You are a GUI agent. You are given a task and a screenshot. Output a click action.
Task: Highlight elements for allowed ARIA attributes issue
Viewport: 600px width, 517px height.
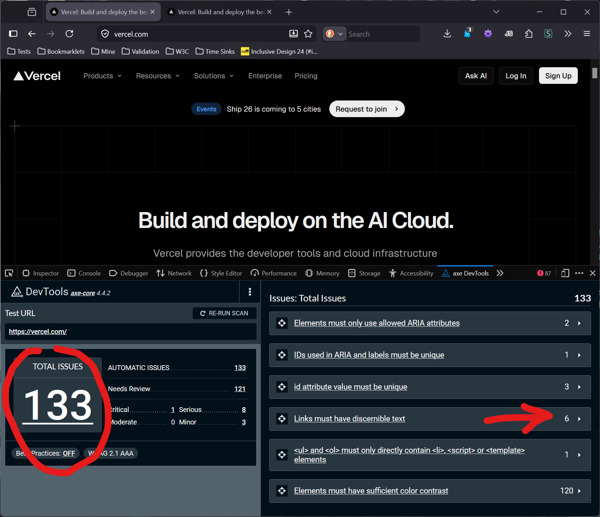[x=282, y=323]
